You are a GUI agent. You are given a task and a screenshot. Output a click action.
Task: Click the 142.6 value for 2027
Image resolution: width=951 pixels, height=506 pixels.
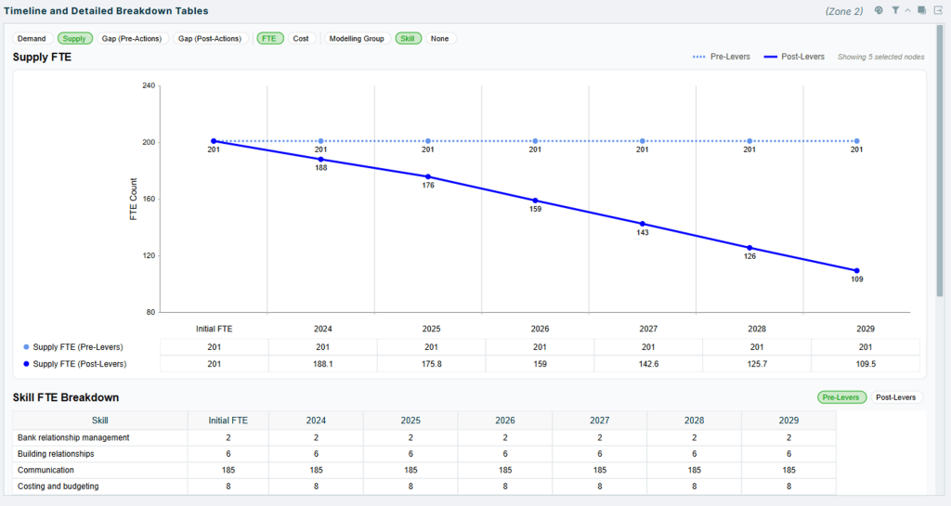coord(648,364)
